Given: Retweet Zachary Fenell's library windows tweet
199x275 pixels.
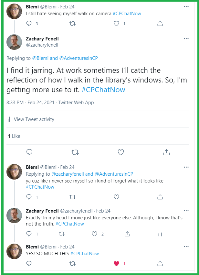Looking at the screenshot, I should point(75,152).
